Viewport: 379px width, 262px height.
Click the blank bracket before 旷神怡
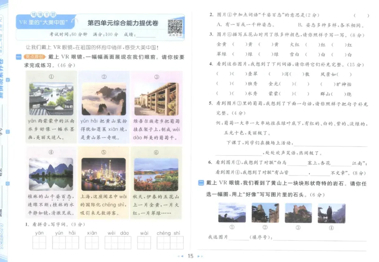(x=328, y=84)
